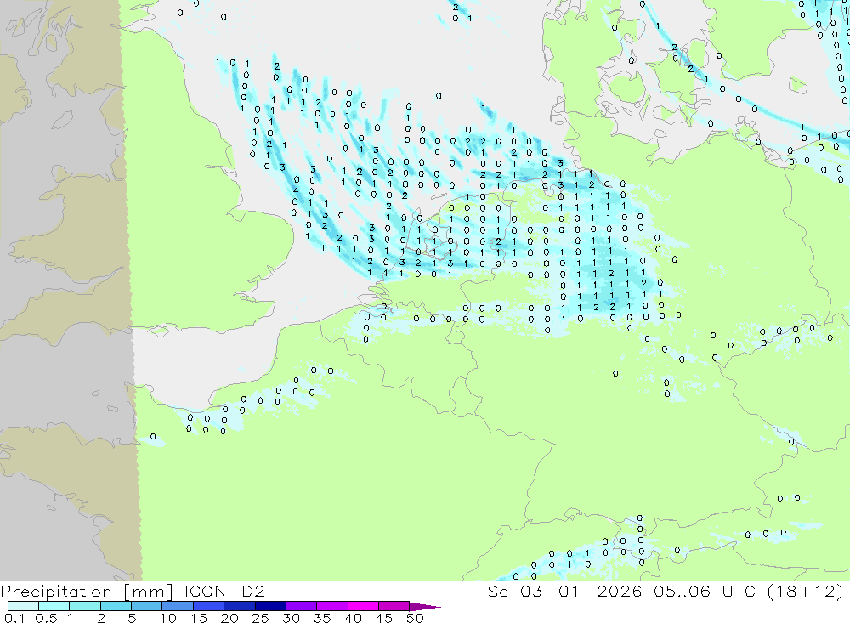Click the '10' legend scale label

167,618
